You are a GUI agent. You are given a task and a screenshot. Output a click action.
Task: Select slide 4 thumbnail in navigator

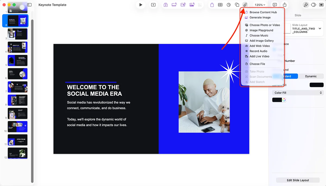(x=18, y=47)
